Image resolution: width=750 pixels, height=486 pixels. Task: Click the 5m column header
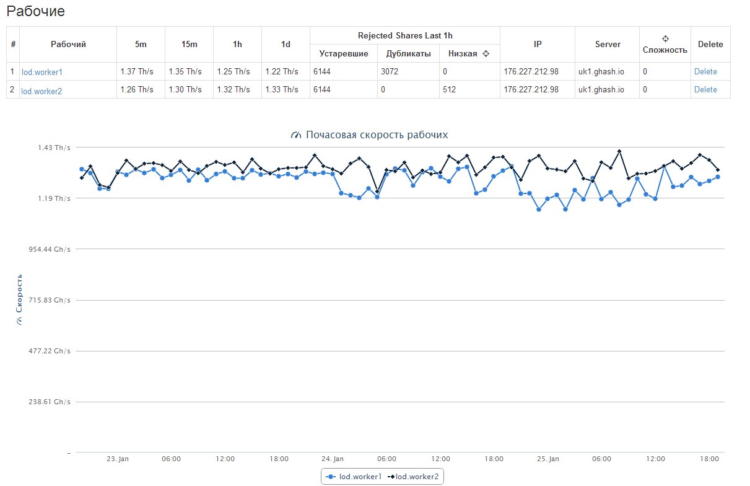pos(141,45)
